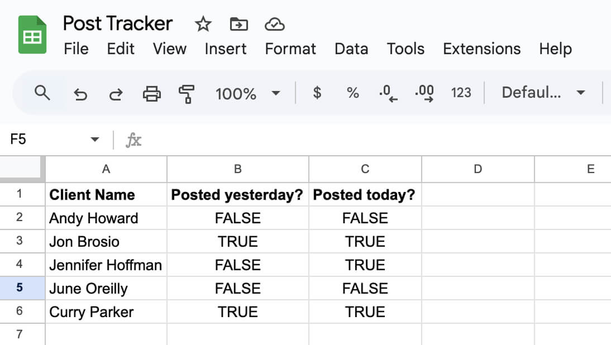
Task: Format selection as percent
Action: pos(352,93)
